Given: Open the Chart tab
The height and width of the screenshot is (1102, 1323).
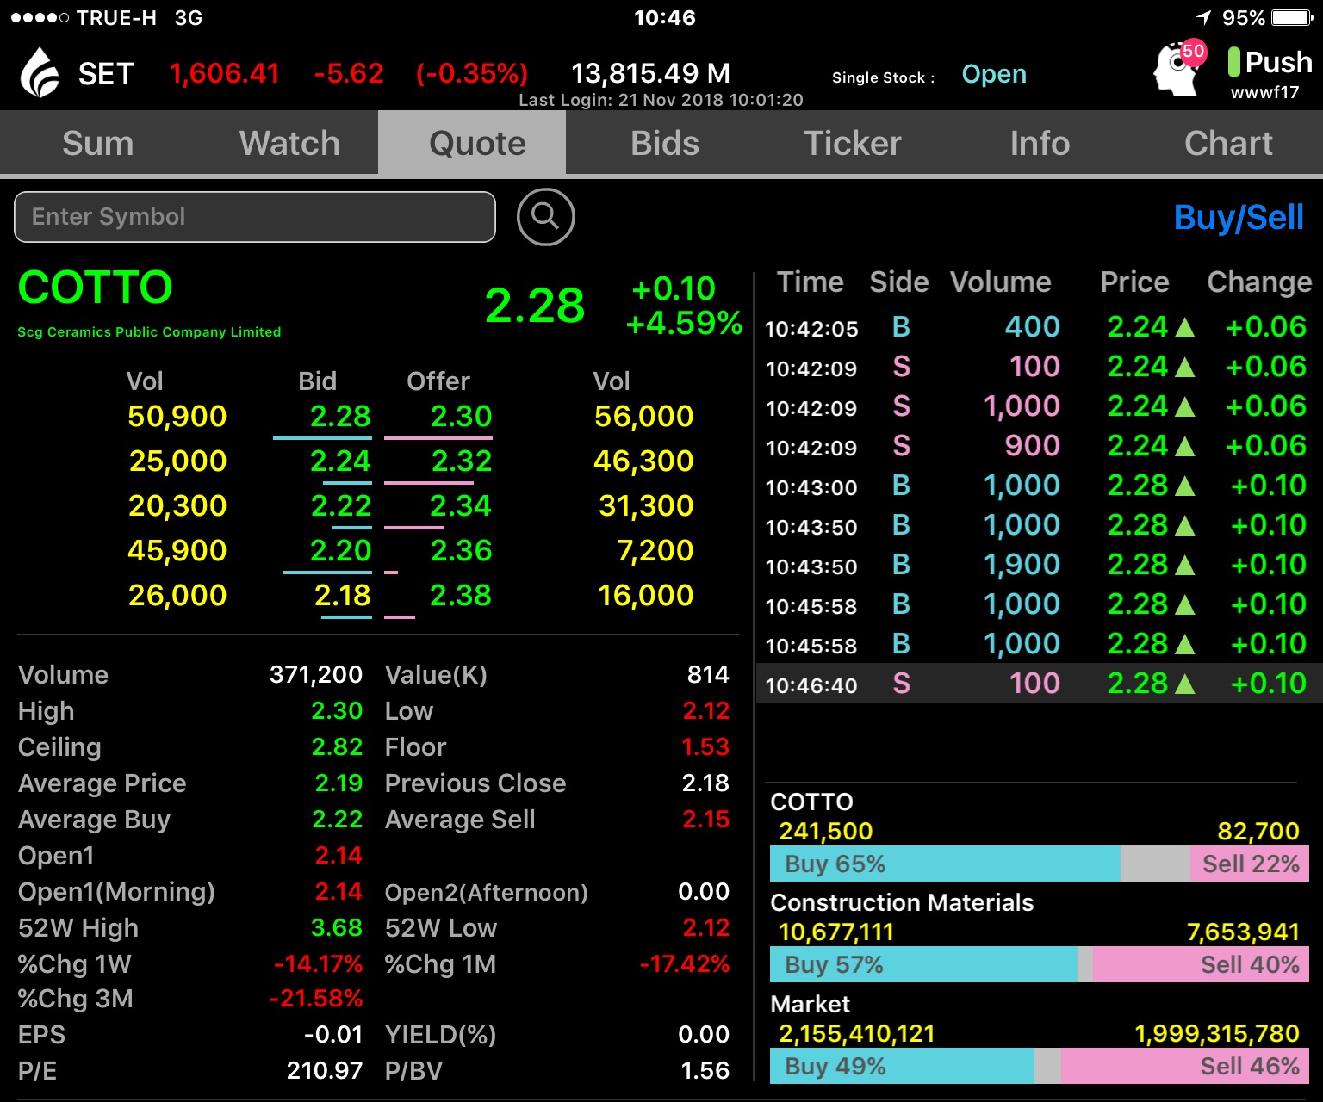Looking at the screenshot, I should click(1228, 143).
